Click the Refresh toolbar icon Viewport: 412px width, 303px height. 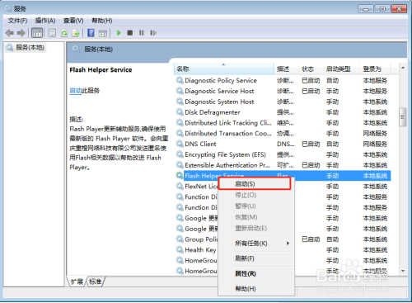coord(64,33)
